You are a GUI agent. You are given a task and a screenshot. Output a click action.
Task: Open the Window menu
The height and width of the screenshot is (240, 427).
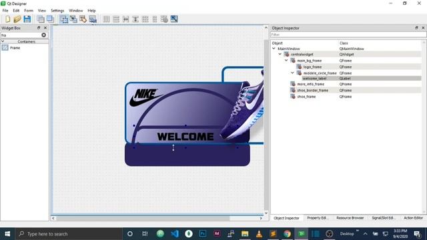(75, 11)
